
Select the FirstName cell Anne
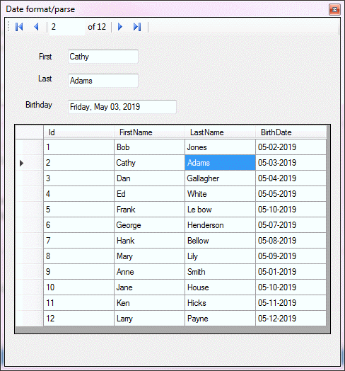click(149, 272)
